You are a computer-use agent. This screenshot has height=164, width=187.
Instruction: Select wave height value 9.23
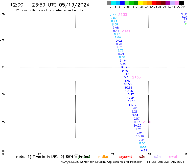[123, 64]
